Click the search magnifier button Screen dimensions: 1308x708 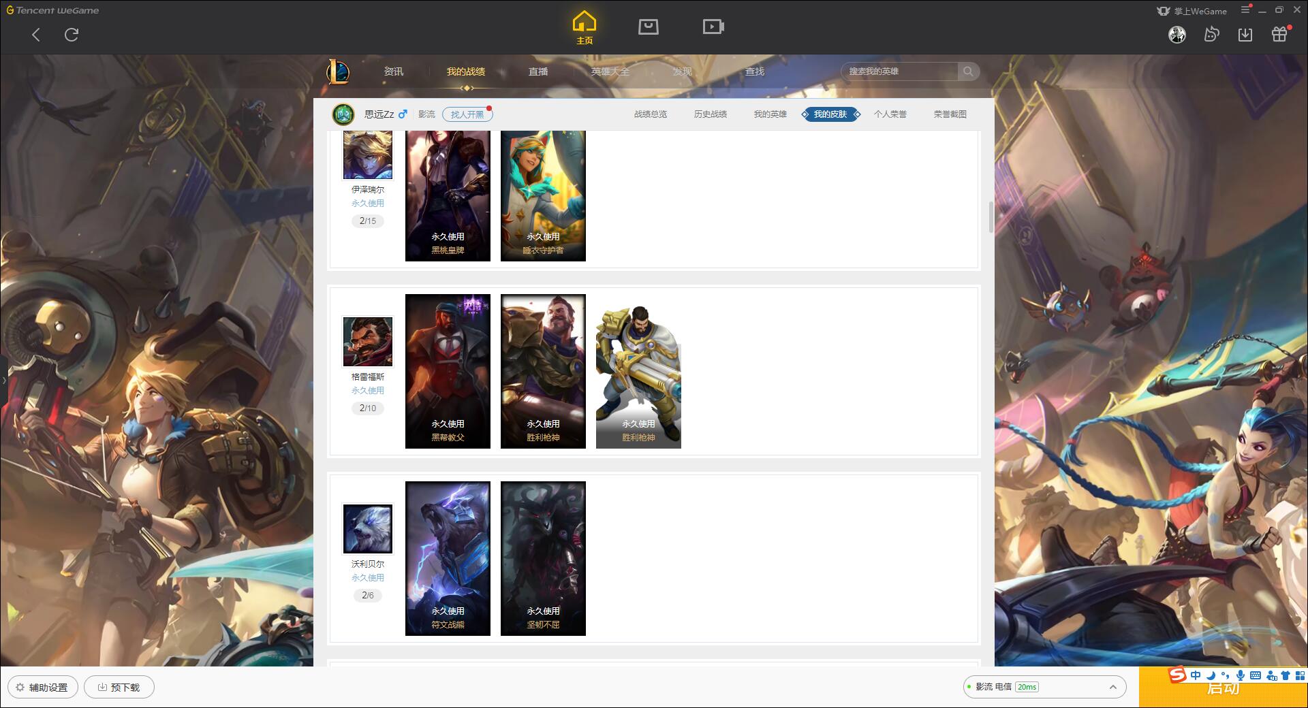point(968,71)
